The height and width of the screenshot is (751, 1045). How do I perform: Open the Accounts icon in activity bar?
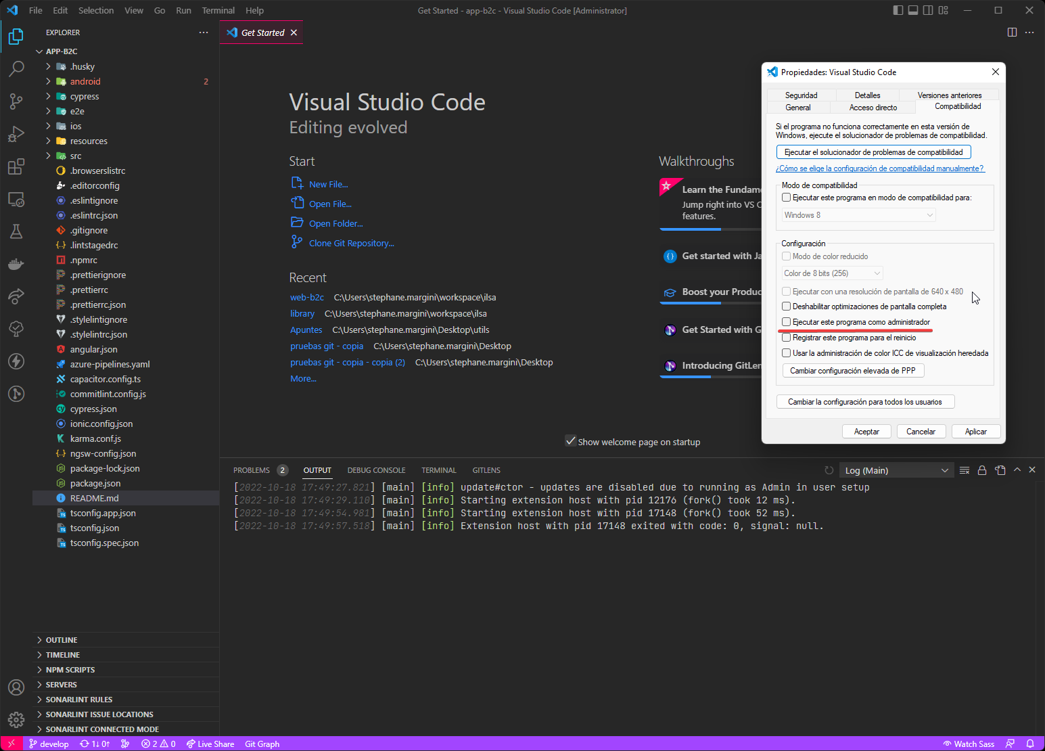coord(16,687)
